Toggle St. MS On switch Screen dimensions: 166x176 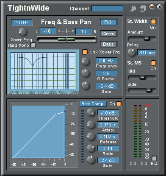coord(153,63)
